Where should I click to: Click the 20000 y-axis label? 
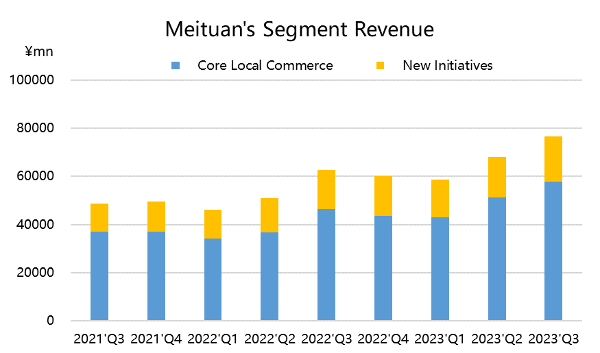click(x=35, y=272)
